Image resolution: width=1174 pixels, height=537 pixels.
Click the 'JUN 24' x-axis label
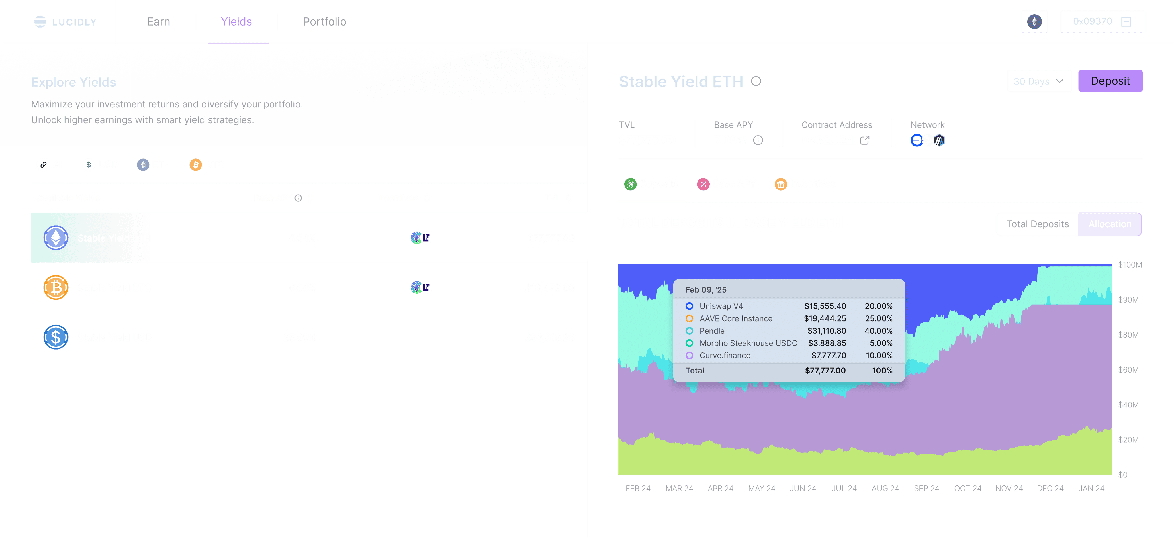point(803,488)
